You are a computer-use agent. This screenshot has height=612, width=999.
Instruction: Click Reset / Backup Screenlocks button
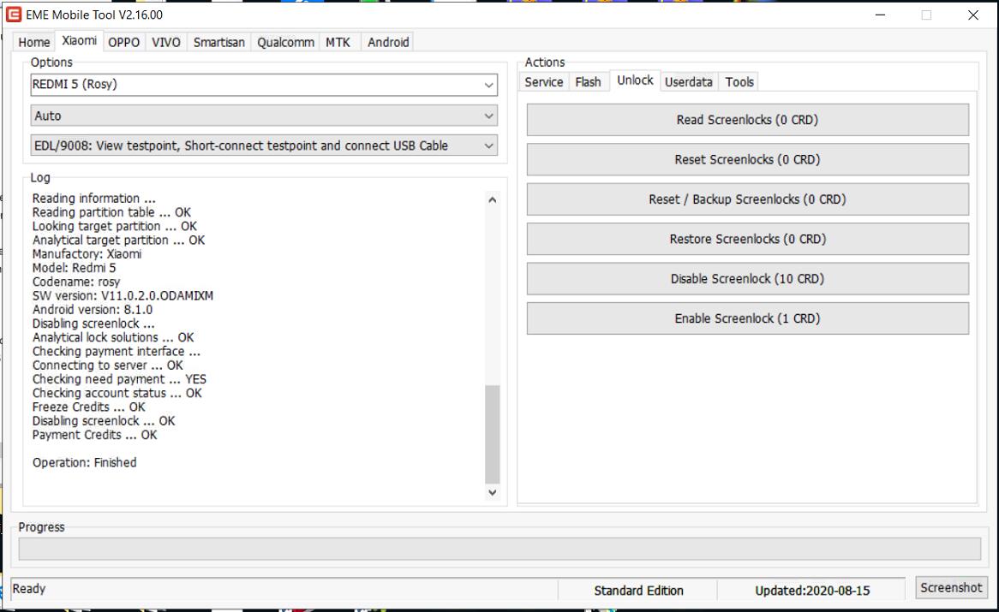(747, 199)
